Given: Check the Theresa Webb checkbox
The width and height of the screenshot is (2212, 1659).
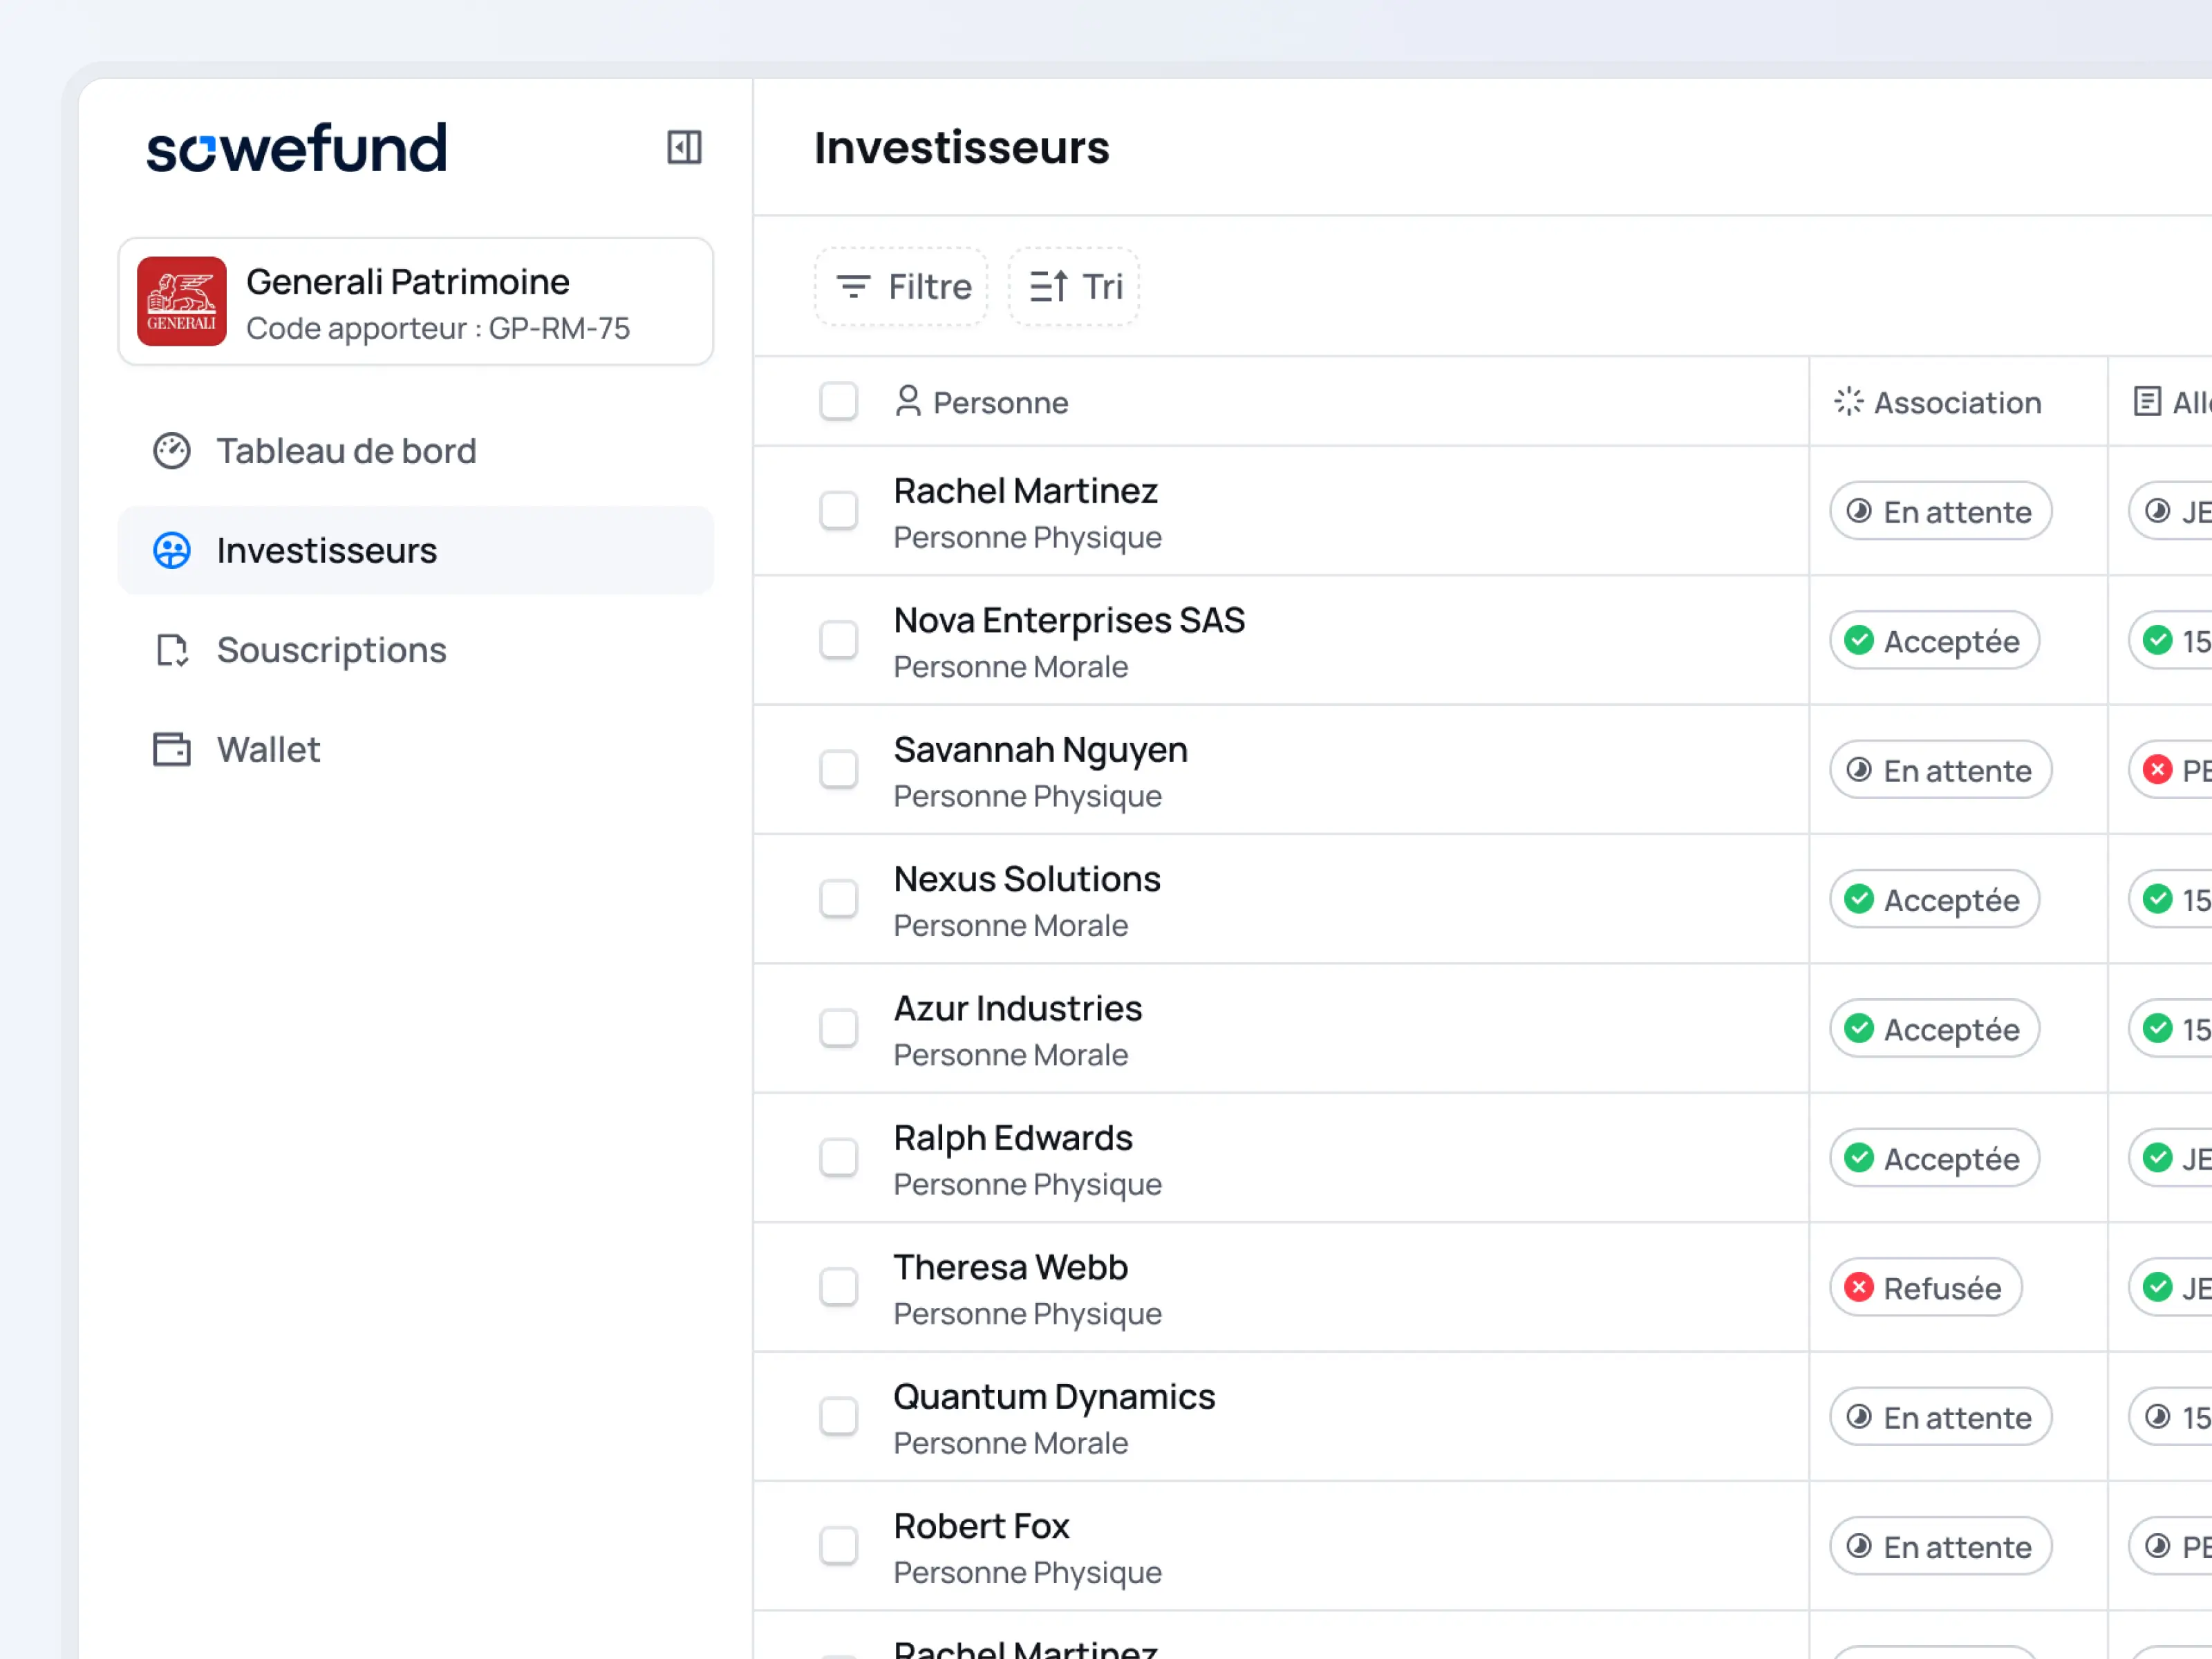Looking at the screenshot, I should (x=839, y=1287).
